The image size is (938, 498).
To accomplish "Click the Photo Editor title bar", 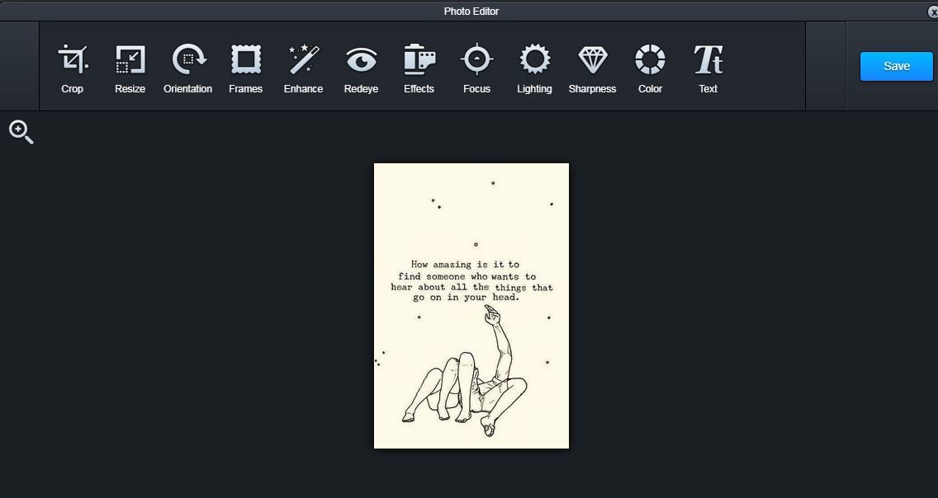I will coord(471,12).
